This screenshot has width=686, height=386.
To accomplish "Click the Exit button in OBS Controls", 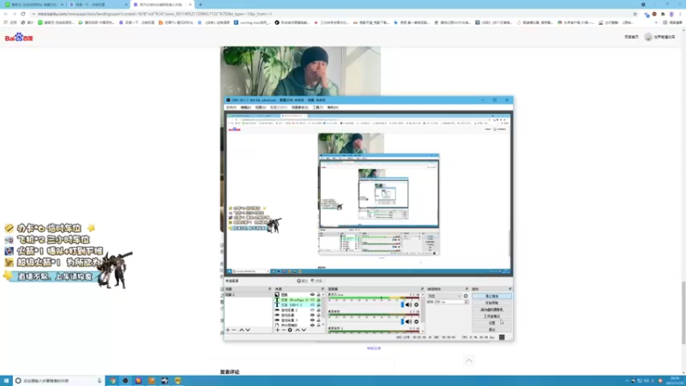I will coord(491,329).
